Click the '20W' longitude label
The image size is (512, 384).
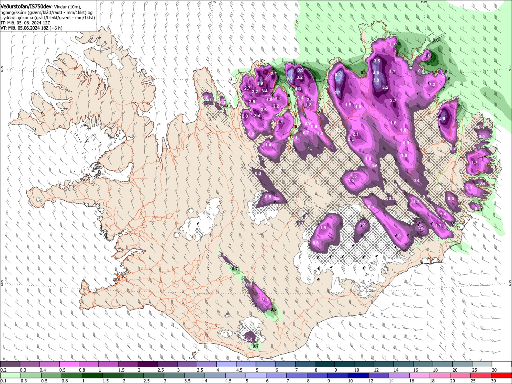click(212, 2)
